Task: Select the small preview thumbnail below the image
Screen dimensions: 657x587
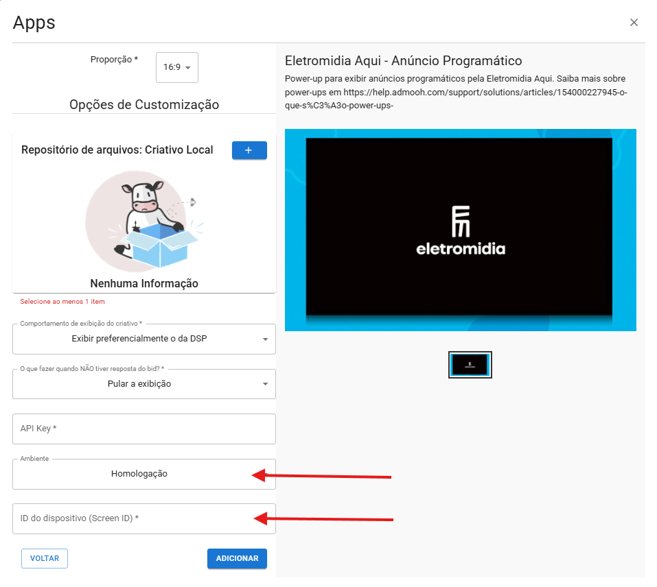Action: pos(470,365)
